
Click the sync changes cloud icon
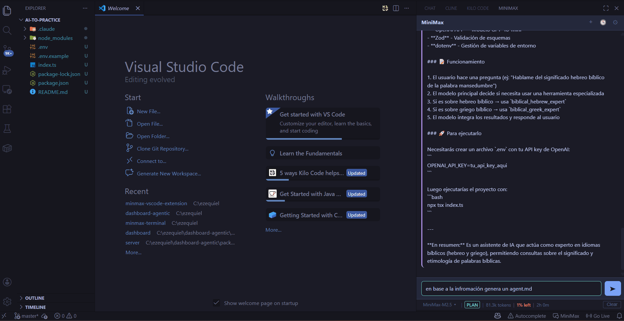(x=45, y=316)
